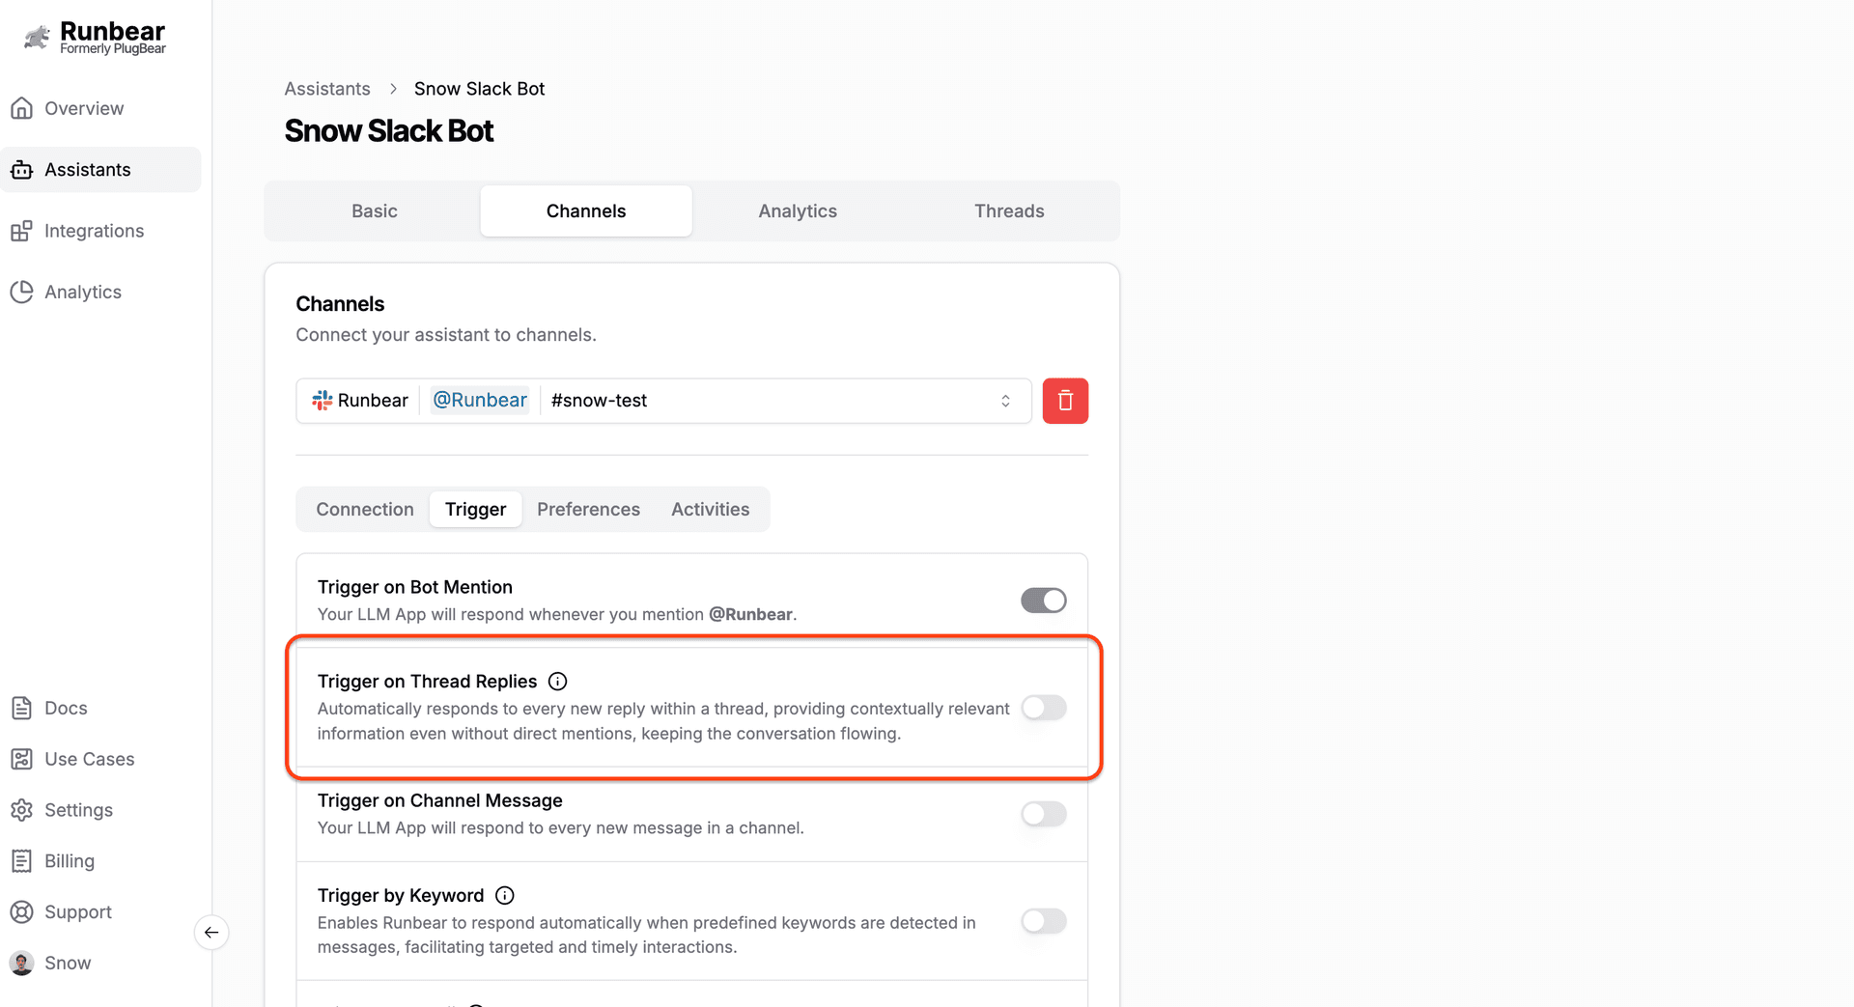Open the Settings gear in the sidebar
1854x1007 pixels.
click(x=78, y=810)
